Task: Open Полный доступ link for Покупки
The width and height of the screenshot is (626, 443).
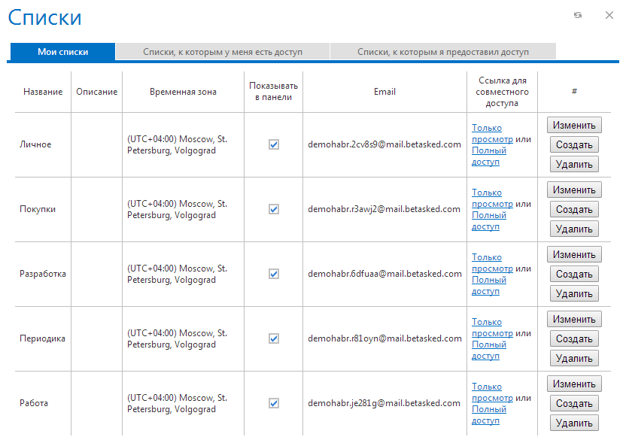Action: point(488,221)
